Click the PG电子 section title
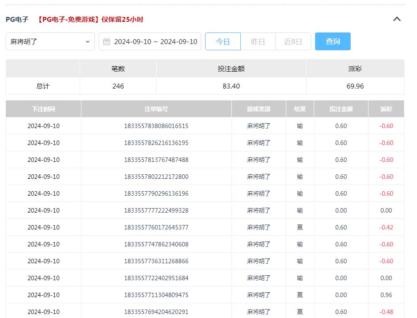Image resolution: width=417 pixels, height=318 pixels. 16,20
